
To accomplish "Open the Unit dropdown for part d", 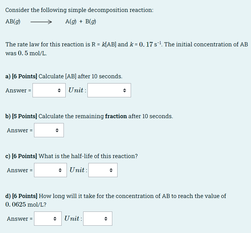I will coord(98,219).
